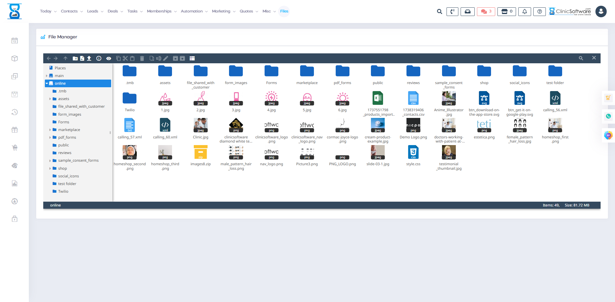Click the phone call icon in header
Screen dimensions: 615x302
pos(452,12)
